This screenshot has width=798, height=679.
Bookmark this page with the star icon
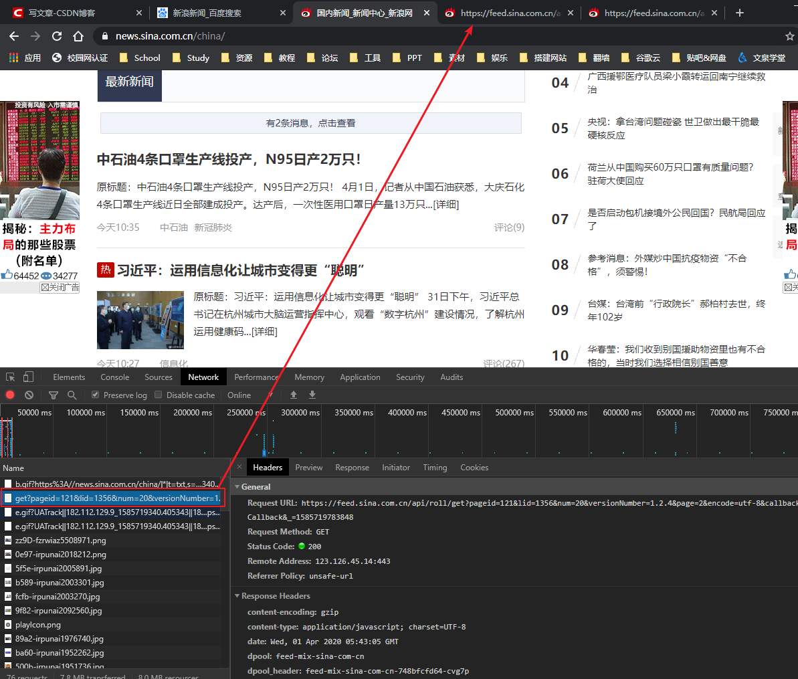(x=789, y=36)
